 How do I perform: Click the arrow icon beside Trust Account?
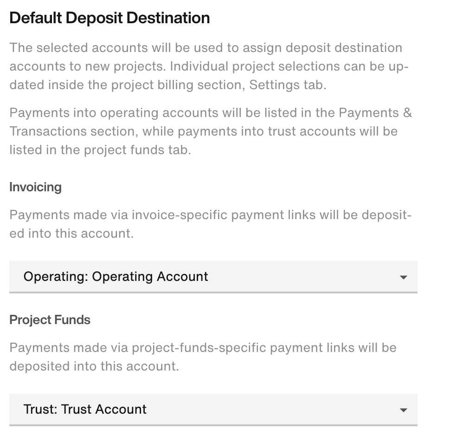point(403,410)
